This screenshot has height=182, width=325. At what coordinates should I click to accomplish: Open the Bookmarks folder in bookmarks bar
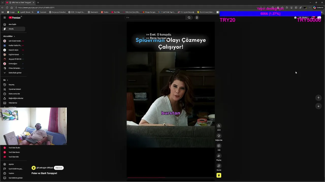pos(93,12)
